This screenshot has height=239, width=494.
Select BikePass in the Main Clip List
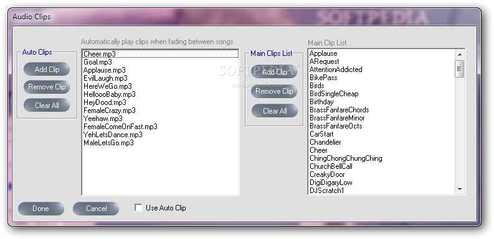[382, 78]
